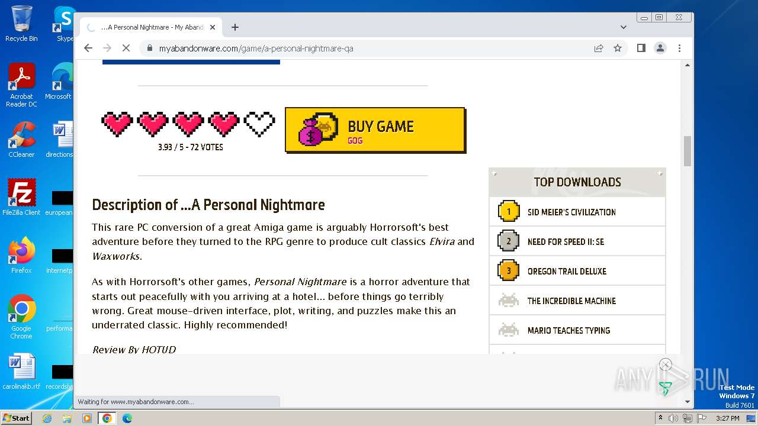The width and height of the screenshot is (758, 426).
Task: Expand the tab search dropdown
Action: click(624, 27)
